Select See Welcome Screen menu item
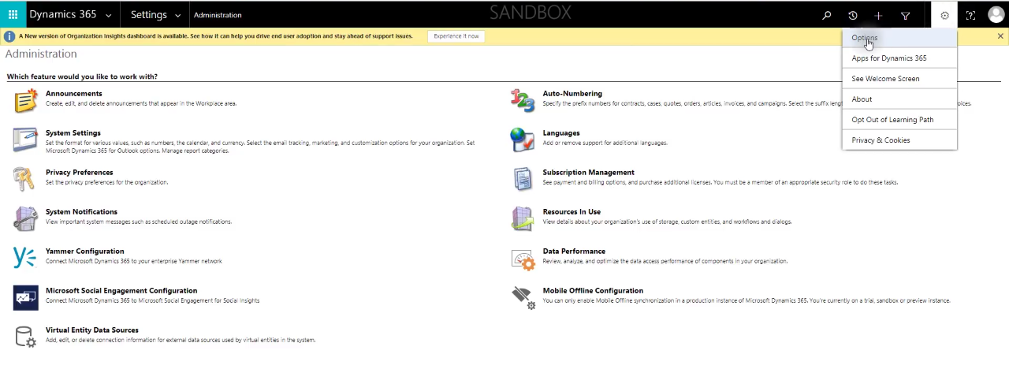The height and width of the screenshot is (369, 1009). (x=899, y=79)
